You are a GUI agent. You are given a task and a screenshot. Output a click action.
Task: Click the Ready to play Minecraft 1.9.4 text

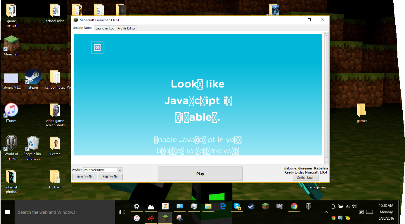click(306, 172)
